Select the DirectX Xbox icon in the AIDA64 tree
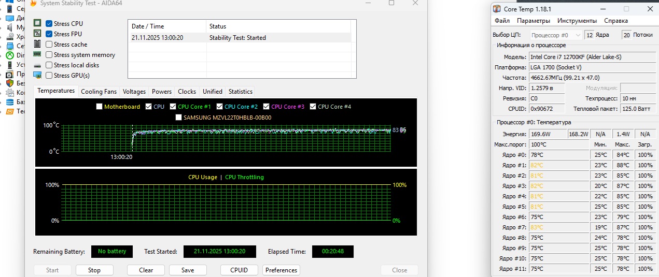659x277 pixels. click(x=10, y=55)
